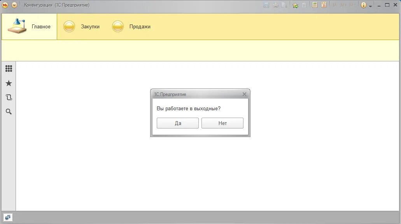Answer Да in the dialog
Screen dimensions: 401x224
click(x=178, y=123)
